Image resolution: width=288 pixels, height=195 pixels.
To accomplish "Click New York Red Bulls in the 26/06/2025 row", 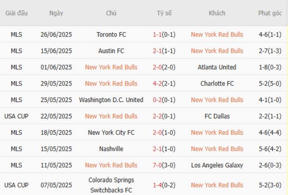I will point(217,34).
